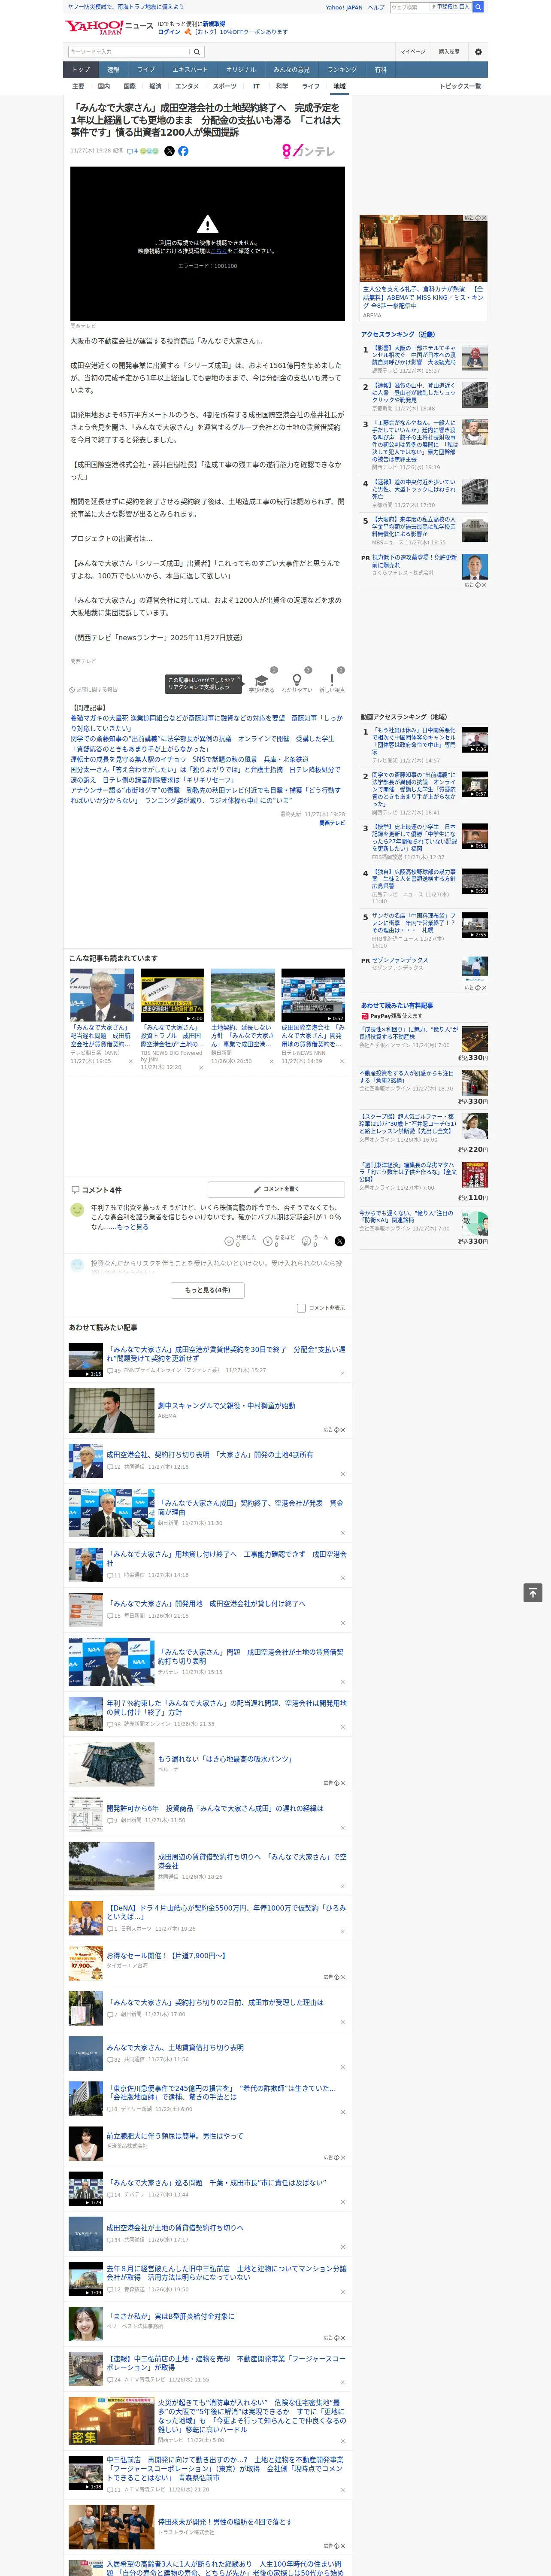This screenshot has height=2576, width=551.
Task: Open the comment count bubble icon under headline
Action: pos(133,151)
